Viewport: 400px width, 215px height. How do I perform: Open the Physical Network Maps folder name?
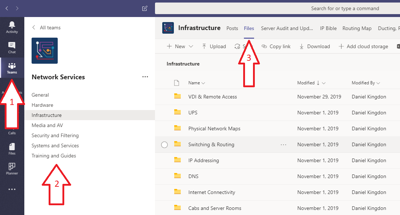[214, 128]
